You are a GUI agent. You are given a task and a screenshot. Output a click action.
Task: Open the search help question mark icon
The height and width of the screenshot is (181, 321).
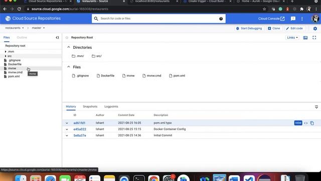tap(221, 19)
